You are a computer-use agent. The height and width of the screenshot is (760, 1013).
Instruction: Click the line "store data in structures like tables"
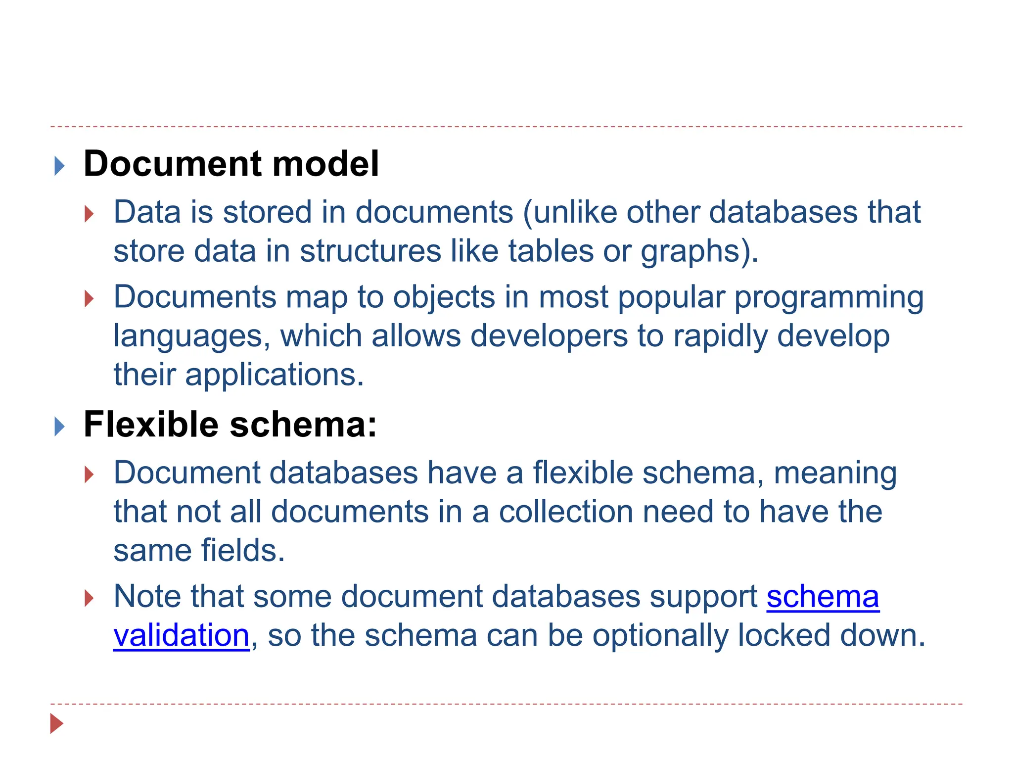435,251
